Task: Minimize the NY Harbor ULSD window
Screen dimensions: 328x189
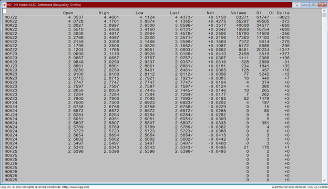Action: (x=305, y=5)
